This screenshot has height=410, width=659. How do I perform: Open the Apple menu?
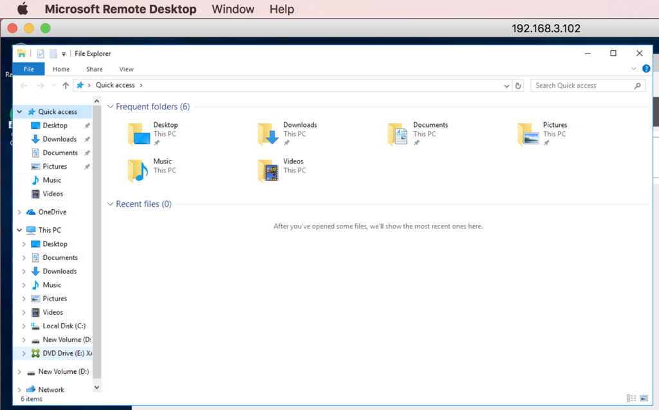(x=23, y=9)
